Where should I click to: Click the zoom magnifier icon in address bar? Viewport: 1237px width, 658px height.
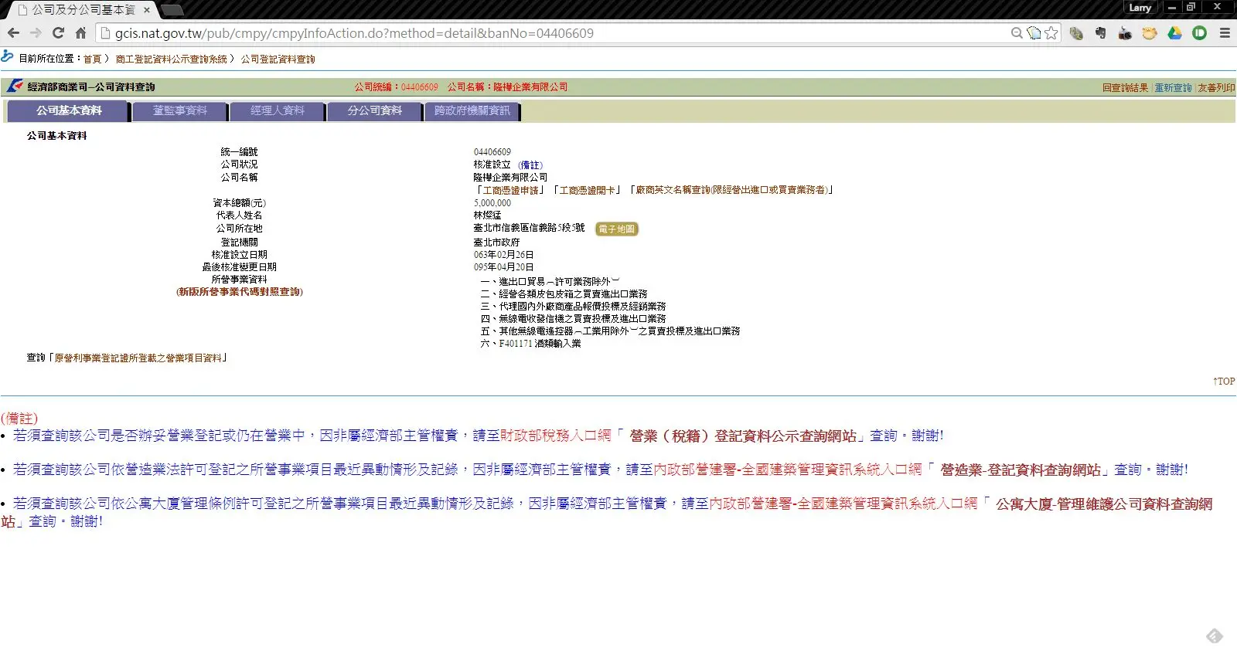pyautogui.click(x=1017, y=33)
